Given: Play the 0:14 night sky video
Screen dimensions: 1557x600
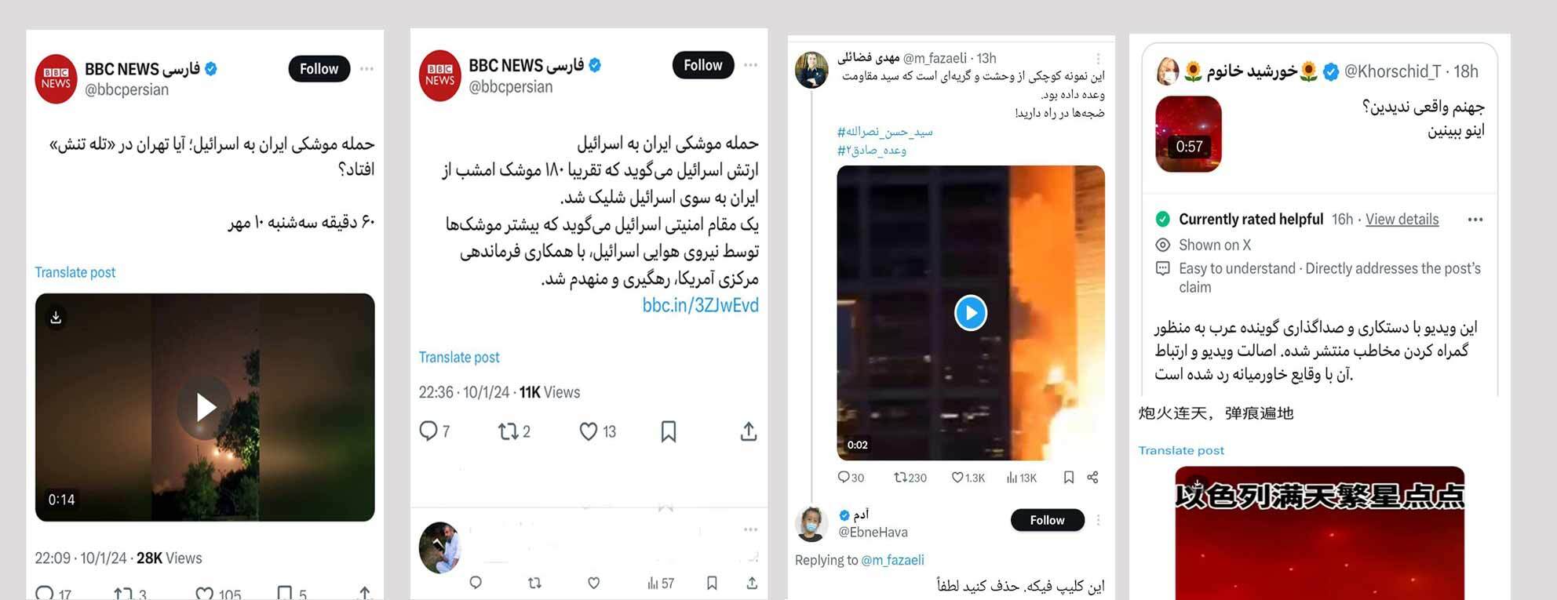Looking at the screenshot, I should coord(205,407).
